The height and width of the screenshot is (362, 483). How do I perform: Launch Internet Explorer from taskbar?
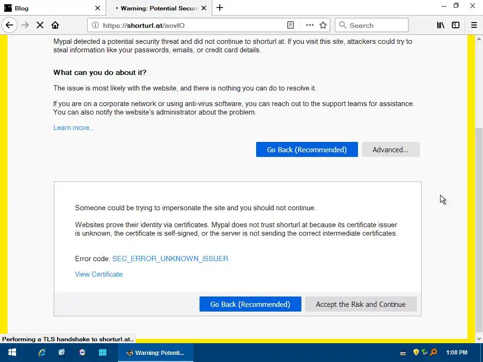[x=42, y=353]
